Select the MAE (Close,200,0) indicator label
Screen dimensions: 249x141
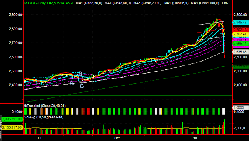click(x=147, y=3)
